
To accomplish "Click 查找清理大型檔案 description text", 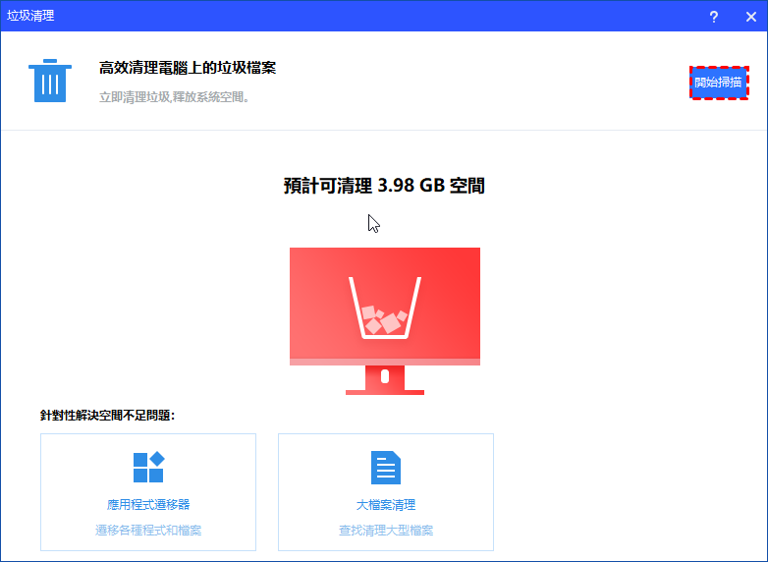I will point(386,531).
